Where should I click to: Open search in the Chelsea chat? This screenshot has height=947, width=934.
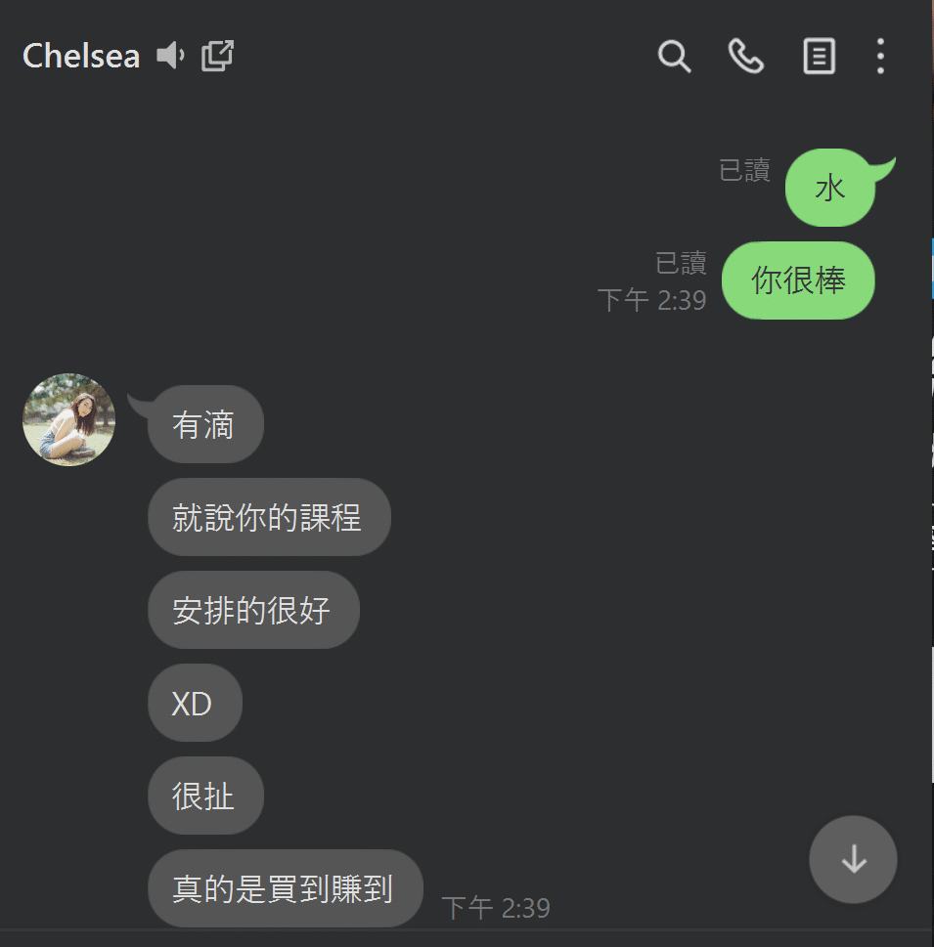coord(674,56)
